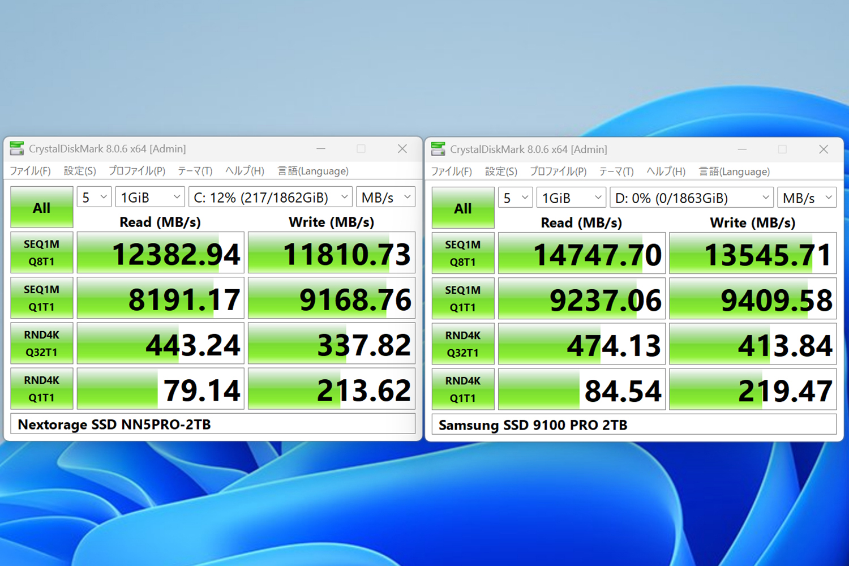Click Read (MB/s) header in Samsung window
The width and height of the screenshot is (849, 566).
(581, 222)
